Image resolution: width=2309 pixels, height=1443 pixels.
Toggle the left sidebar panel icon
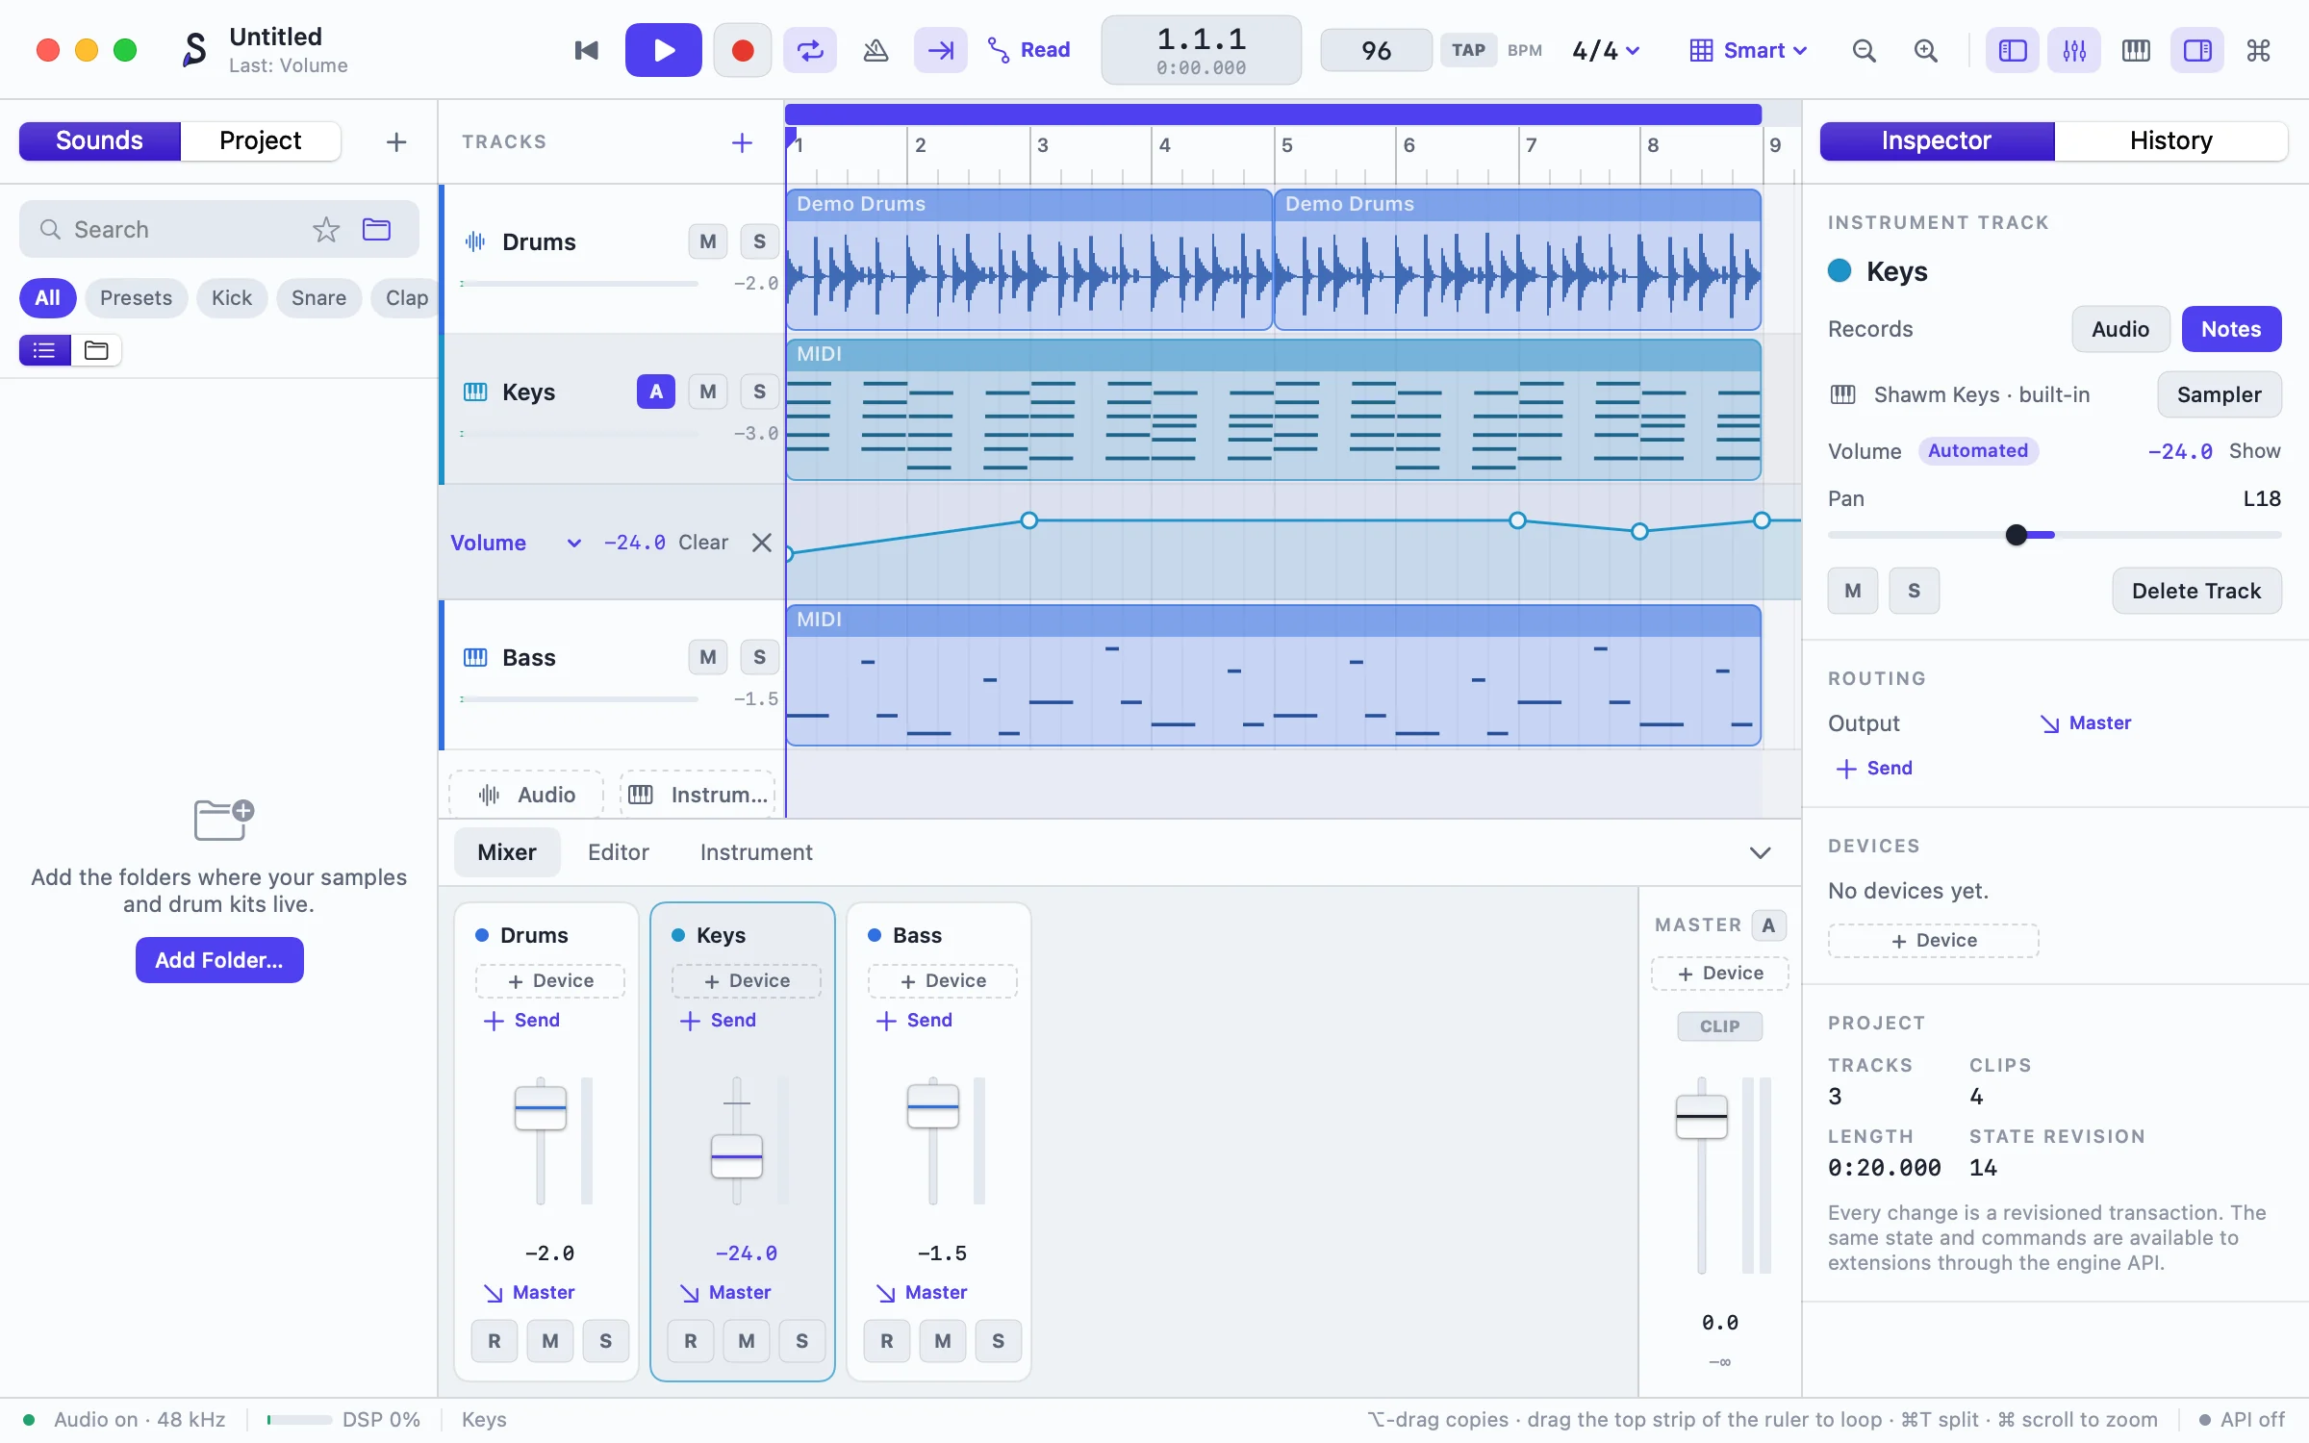[2013, 50]
